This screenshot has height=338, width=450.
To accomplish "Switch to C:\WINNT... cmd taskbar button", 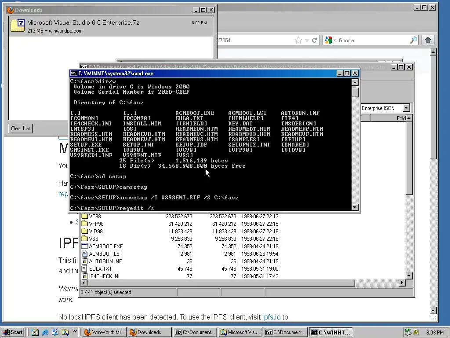I will click(x=331, y=332).
